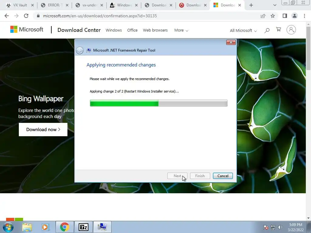This screenshot has height=233, width=311.
Task: Click the address bar URL field
Action: pyautogui.click(x=147, y=16)
